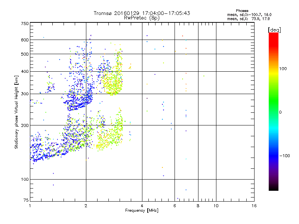Click the x-axis tick label '8'
The image size is (299, 224).
point(198,206)
